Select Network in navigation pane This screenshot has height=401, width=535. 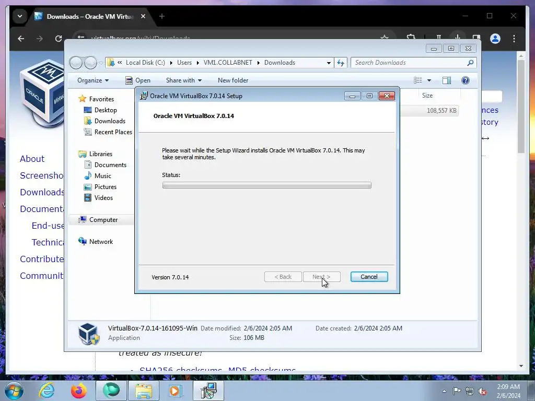tap(101, 241)
